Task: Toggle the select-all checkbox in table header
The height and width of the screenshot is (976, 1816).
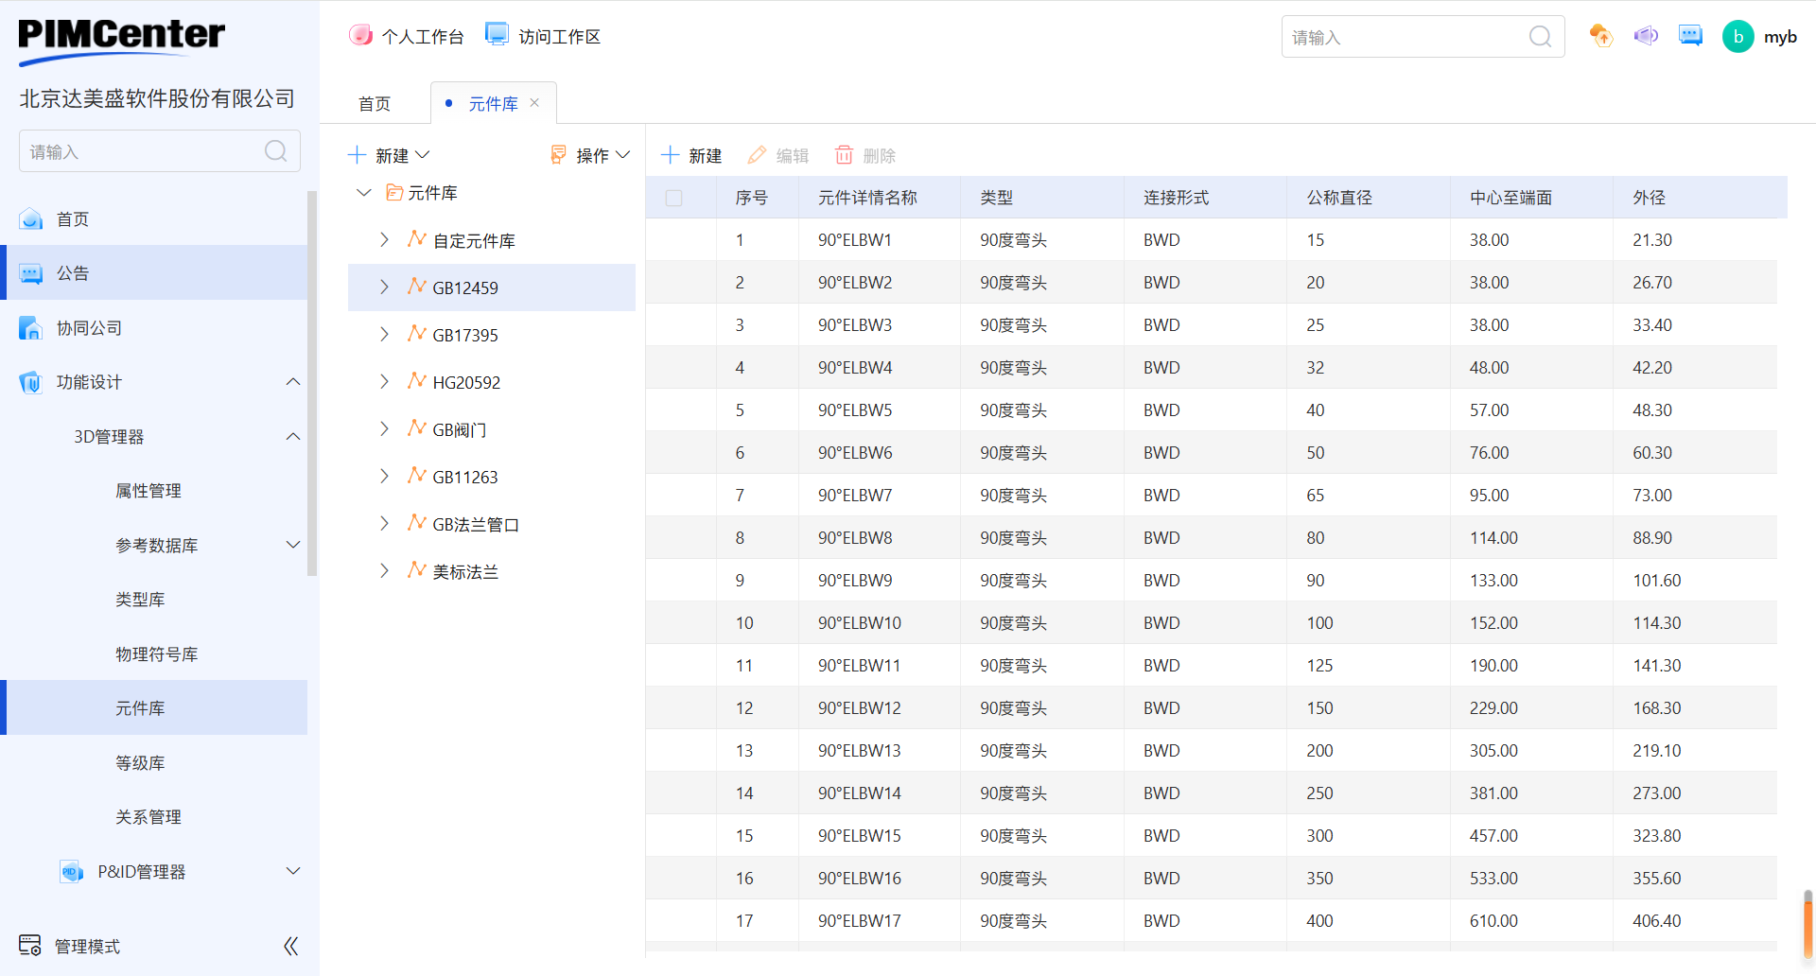Action: [x=673, y=198]
